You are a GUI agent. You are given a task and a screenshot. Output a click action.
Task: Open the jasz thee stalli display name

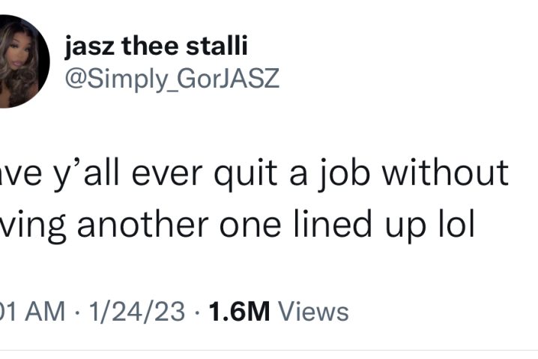pyautogui.click(x=156, y=46)
